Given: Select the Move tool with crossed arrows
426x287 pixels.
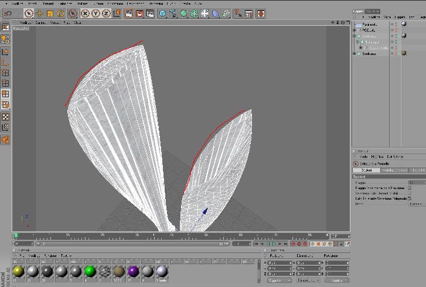Looking at the screenshot, I should click(x=39, y=13).
